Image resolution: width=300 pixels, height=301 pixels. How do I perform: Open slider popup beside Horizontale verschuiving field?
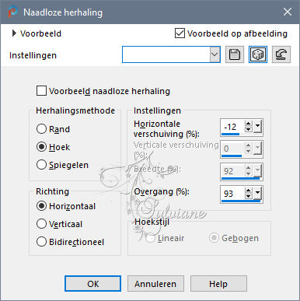257,126
